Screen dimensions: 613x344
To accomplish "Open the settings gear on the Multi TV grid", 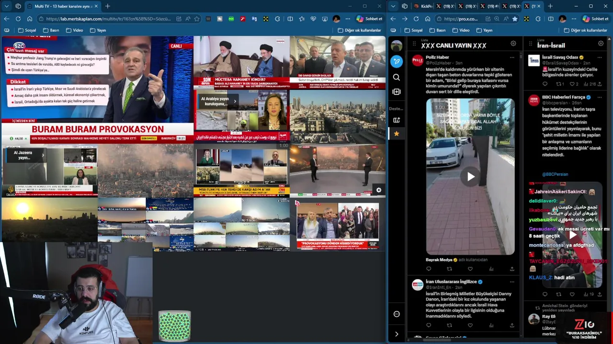I will (x=379, y=190).
